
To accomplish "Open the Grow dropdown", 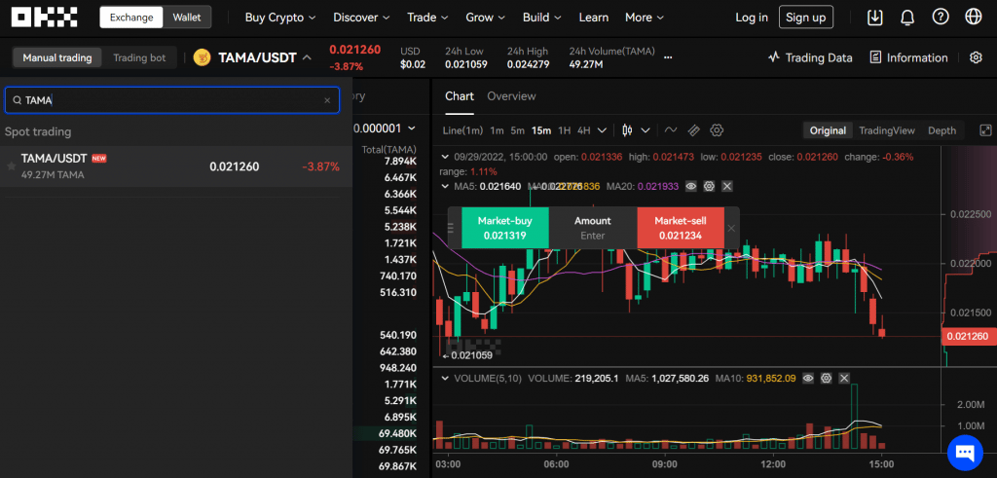I will (486, 18).
